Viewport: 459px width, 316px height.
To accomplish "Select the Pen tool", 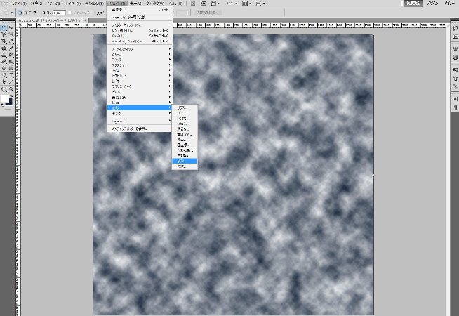I will (4, 75).
